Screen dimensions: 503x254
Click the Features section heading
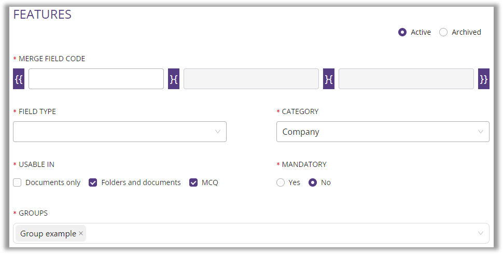43,15
